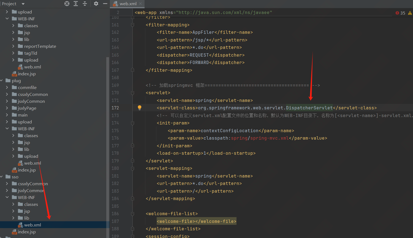The height and width of the screenshot is (238, 413).
Task: Open Project panel options gear
Action: click(x=96, y=4)
